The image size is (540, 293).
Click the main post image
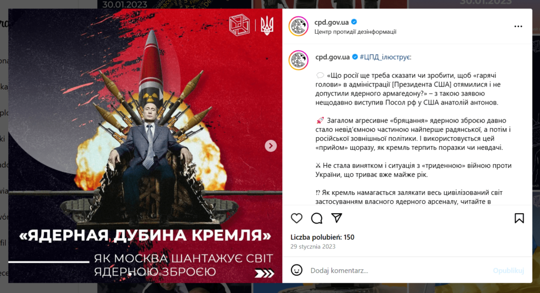coord(146,146)
